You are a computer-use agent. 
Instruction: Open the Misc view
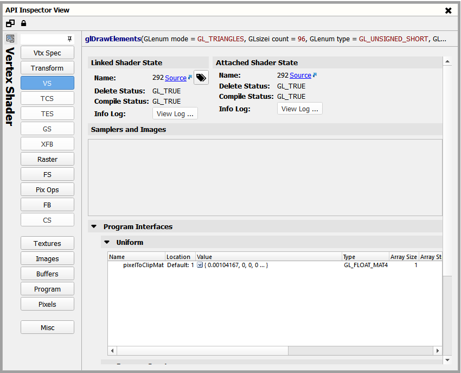[x=47, y=327]
